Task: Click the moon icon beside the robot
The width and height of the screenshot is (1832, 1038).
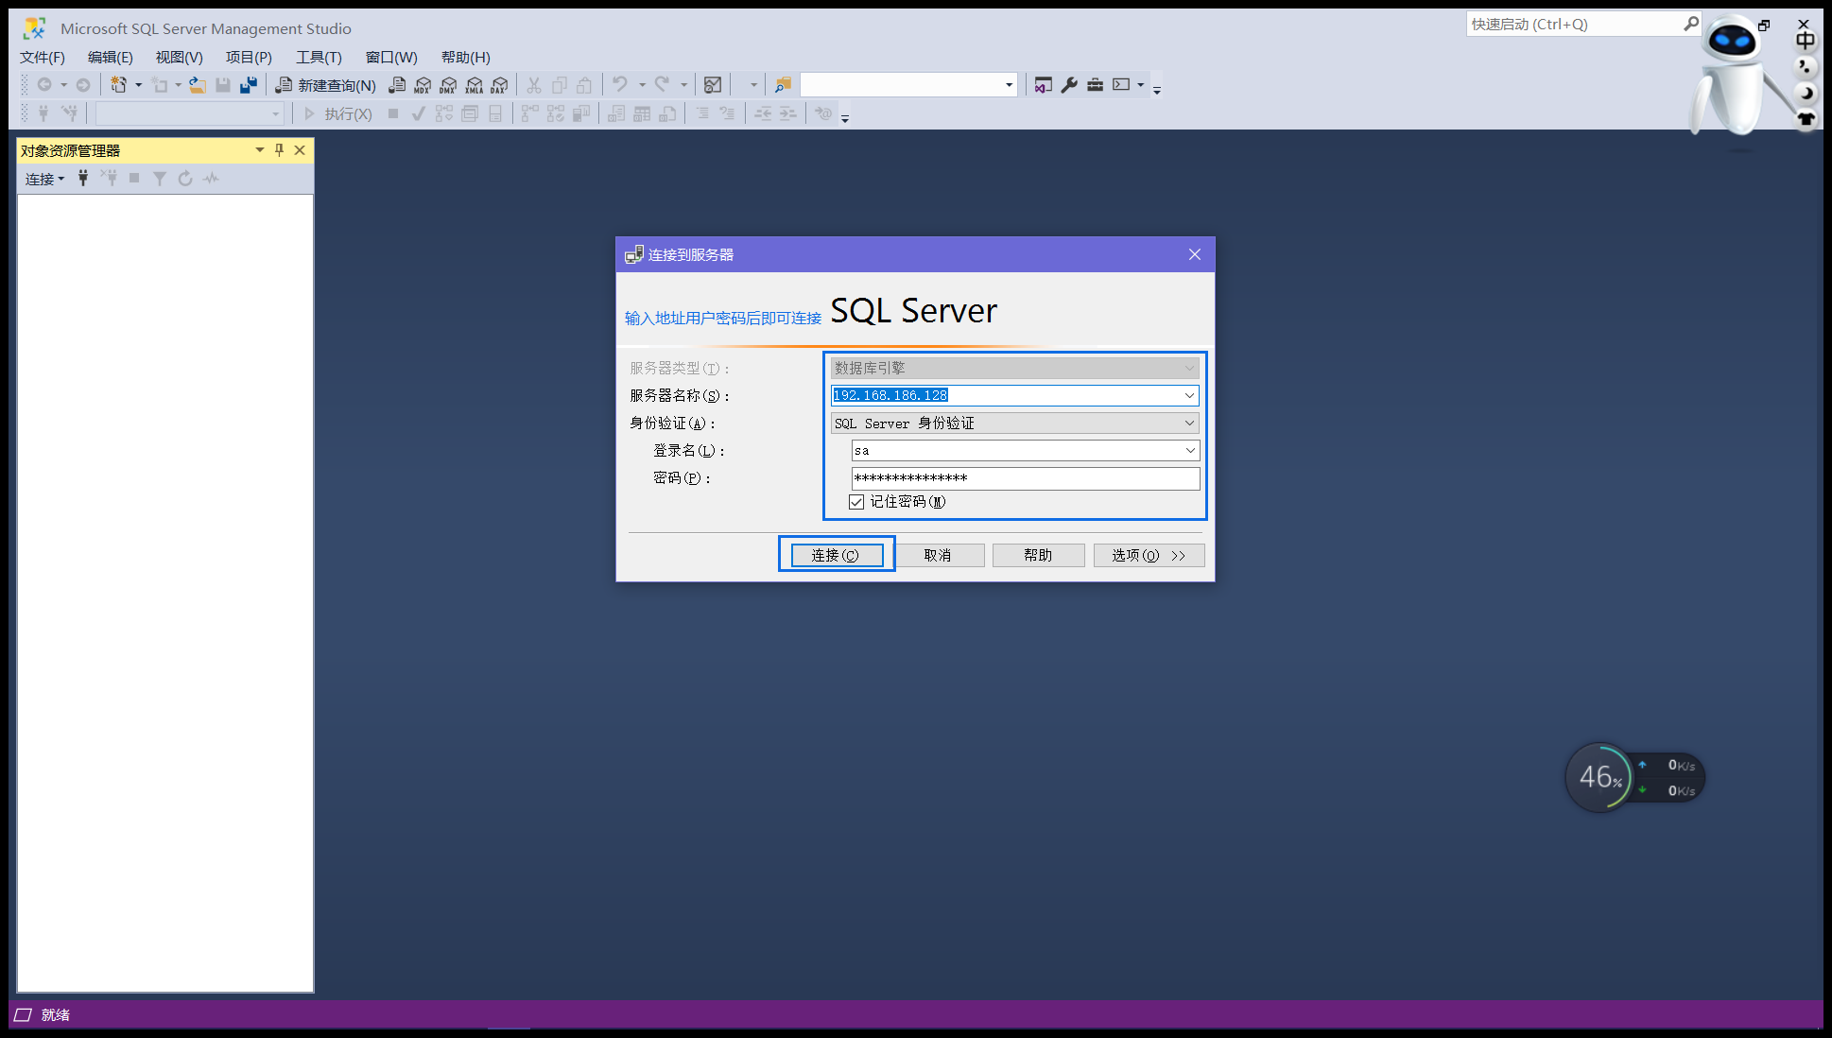Action: tap(1806, 93)
